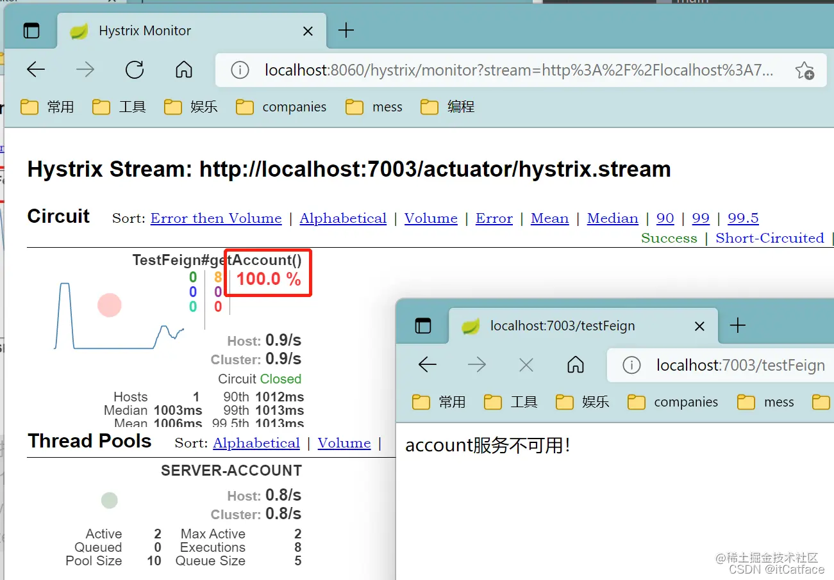Sort circuits by Error
This screenshot has width=834, height=580.
point(494,218)
